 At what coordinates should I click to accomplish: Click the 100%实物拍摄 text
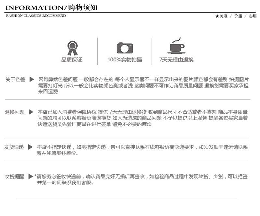(x=124, y=60)
